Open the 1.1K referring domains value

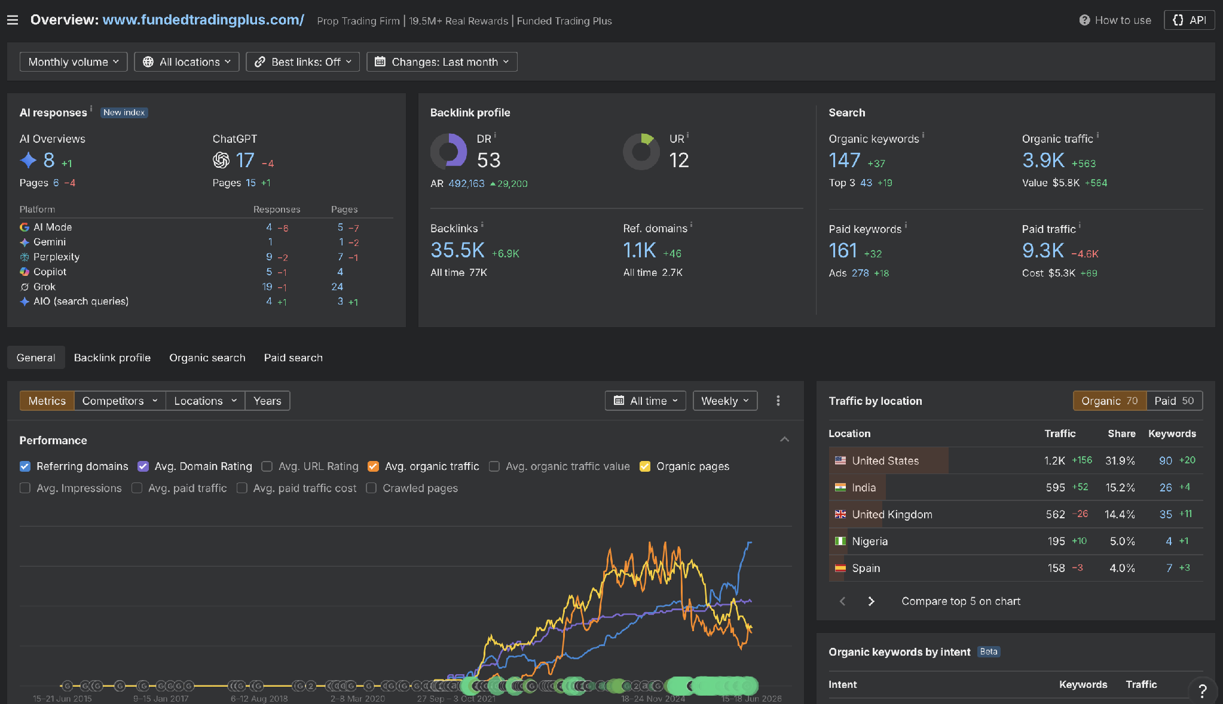[640, 251]
